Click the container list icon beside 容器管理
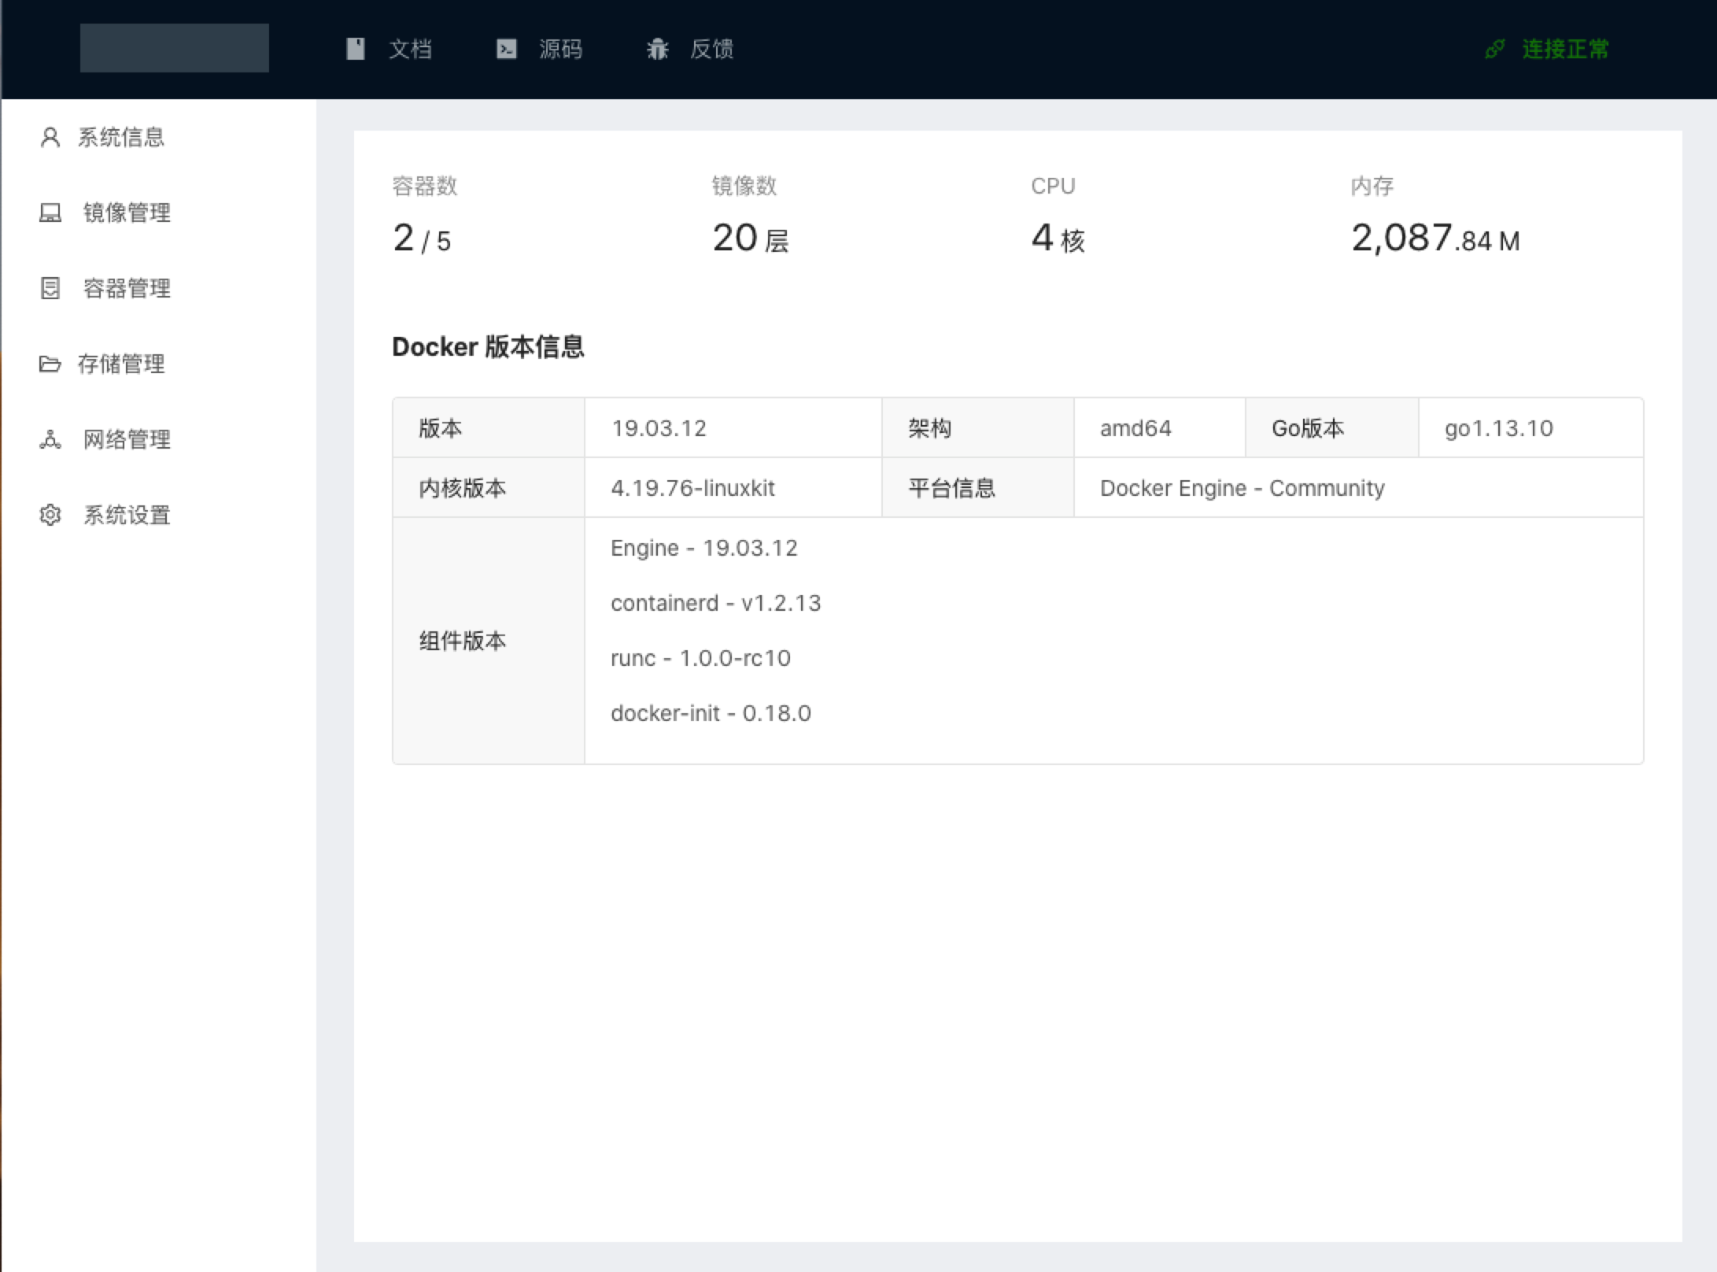 [50, 288]
